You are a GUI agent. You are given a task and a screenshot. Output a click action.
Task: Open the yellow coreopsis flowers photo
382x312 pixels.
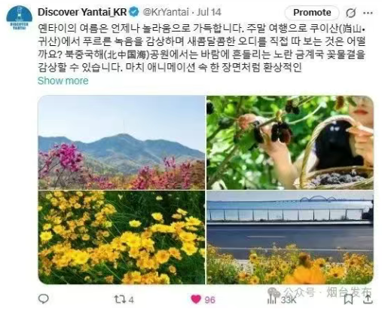(x=121, y=237)
